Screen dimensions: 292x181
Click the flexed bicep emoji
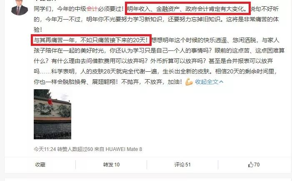coord(189,82)
